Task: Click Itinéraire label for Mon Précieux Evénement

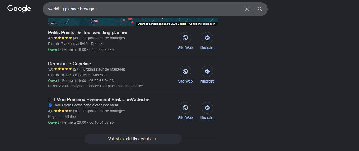Action: coord(207,118)
